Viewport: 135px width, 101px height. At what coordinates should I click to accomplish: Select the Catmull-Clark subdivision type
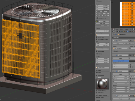[121, 61]
